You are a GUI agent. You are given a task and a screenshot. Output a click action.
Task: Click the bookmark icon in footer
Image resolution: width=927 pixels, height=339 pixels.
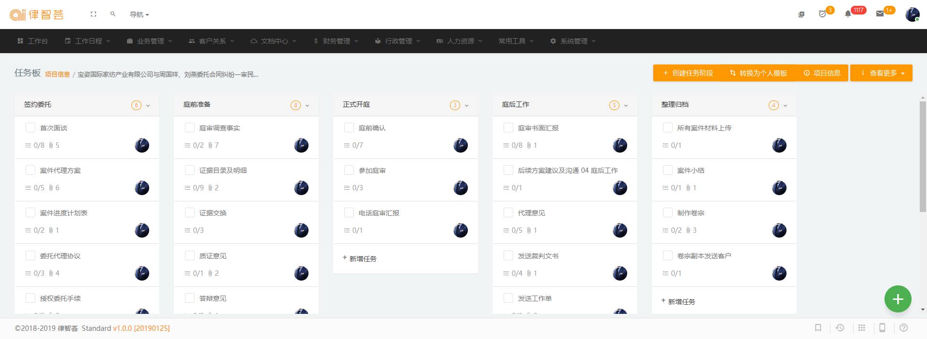pyautogui.click(x=818, y=328)
